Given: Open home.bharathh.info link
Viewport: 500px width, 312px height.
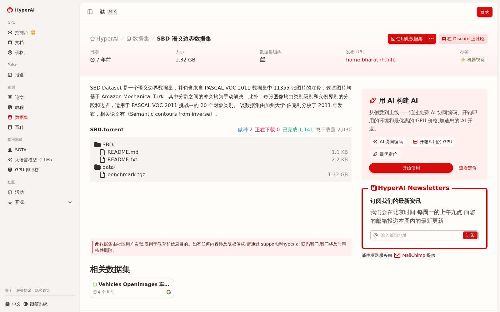Looking at the screenshot, I should tap(371, 60).
